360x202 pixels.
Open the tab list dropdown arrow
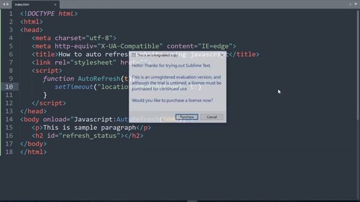355,4
